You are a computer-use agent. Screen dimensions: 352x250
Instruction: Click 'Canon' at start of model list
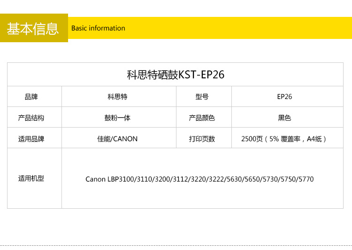pyautogui.click(x=96, y=179)
